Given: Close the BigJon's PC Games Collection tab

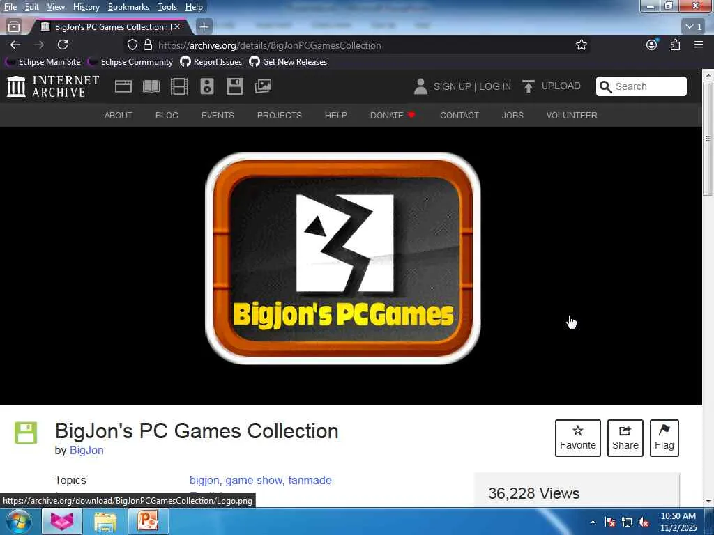Looking at the screenshot, I should [x=178, y=27].
